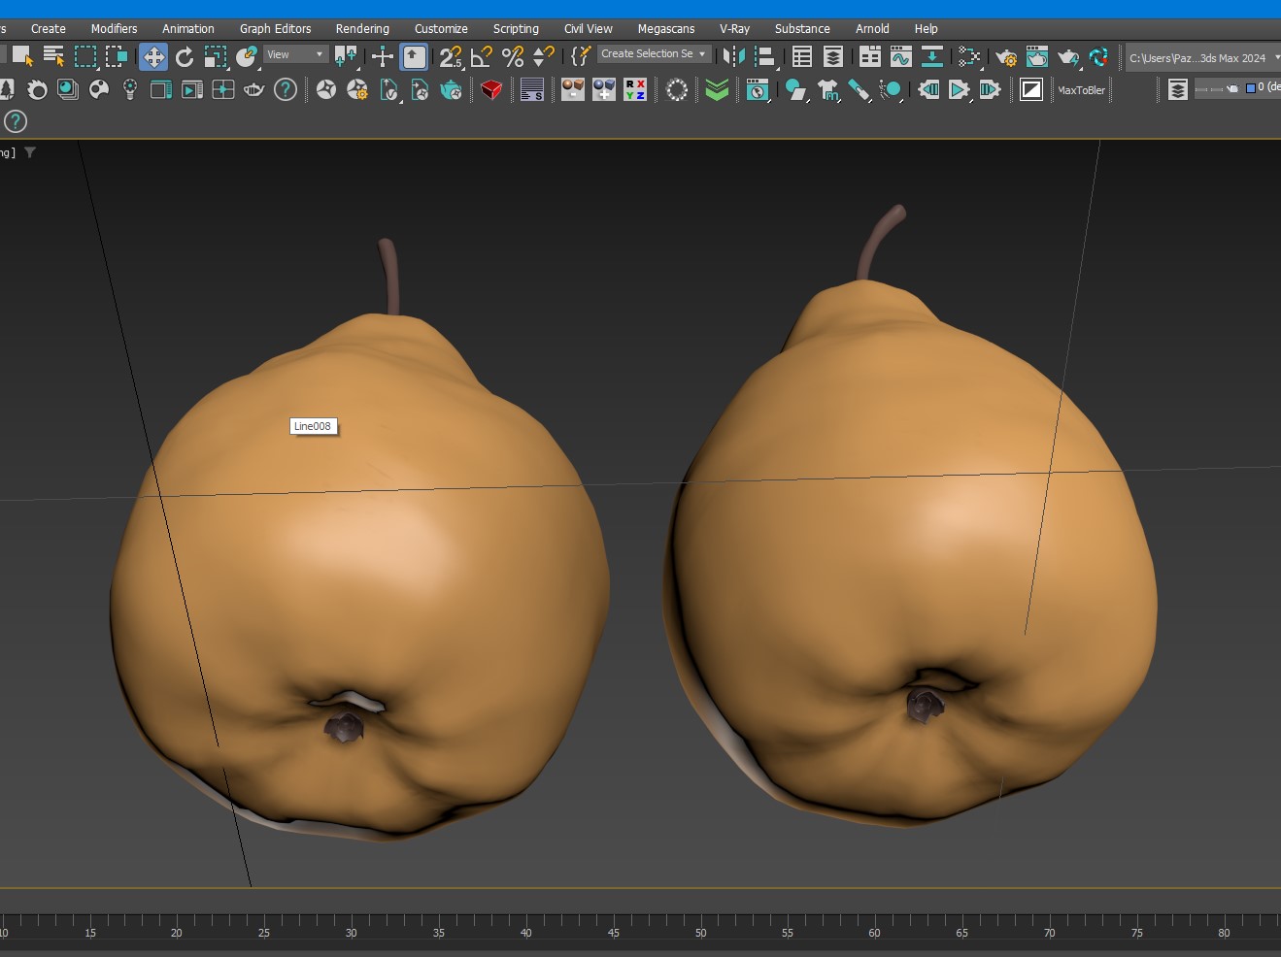Image resolution: width=1281 pixels, height=957 pixels.
Task: Open the View reference coordinate dropdown
Action: [295, 54]
